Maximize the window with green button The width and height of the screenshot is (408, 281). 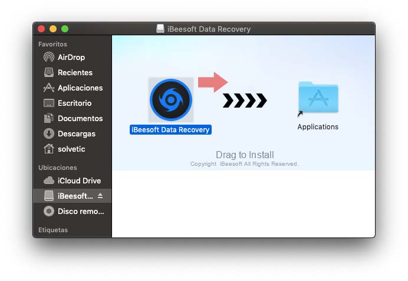tap(65, 29)
